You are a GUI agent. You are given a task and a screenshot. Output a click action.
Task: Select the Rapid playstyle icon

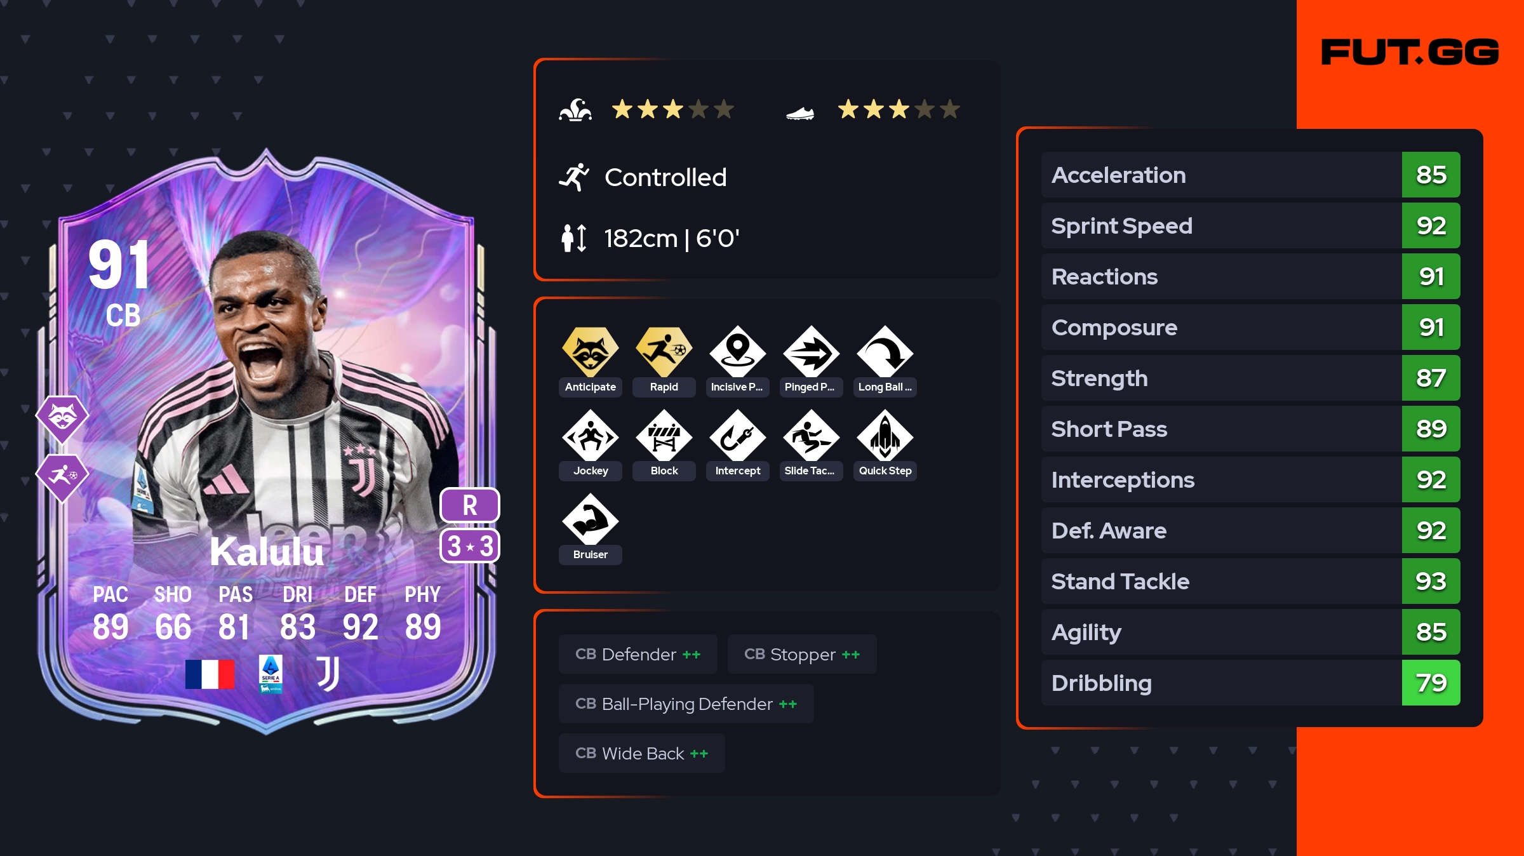(664, 352)
